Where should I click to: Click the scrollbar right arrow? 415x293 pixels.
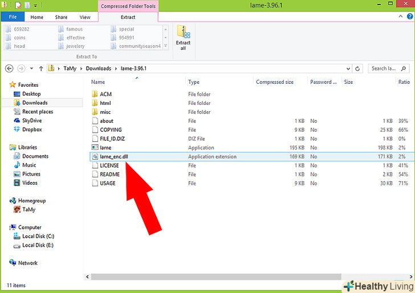coord(411,276)
